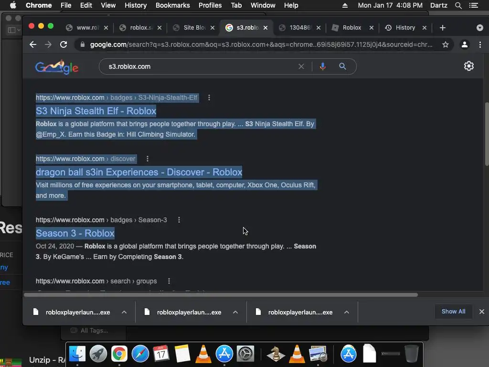Open the Chess app from the Dock
Screen dimensions: 489x367
(x=276, y=354)
